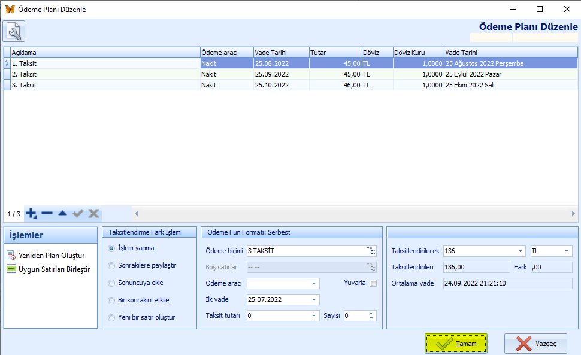Select Bir sonrakini etkile radio option
The image size is (581, 355).
pos(111,301)
